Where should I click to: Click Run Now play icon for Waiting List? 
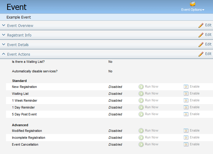pos(141,94)
